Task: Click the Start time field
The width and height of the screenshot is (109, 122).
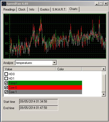Action: point(39,101)
